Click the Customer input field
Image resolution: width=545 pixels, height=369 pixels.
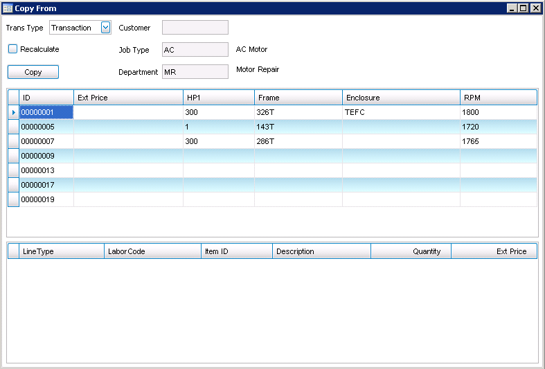[x=195, y=28]
